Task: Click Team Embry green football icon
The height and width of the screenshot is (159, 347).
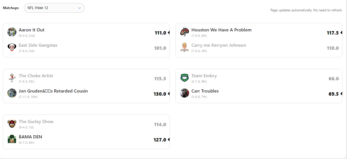Action: pyautogui.click(x=185, y=78)
